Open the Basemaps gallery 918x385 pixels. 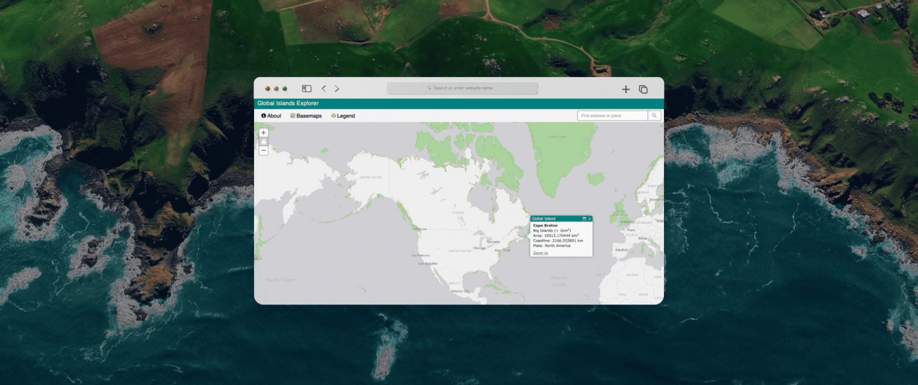[x=306, y=115]
